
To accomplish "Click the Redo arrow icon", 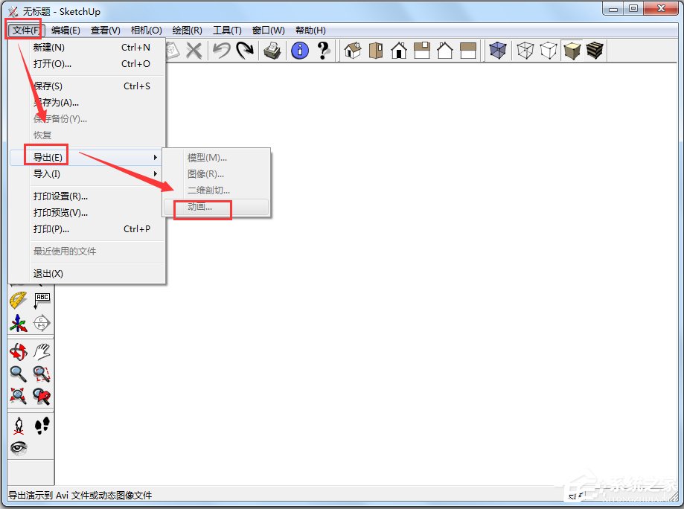I will click(x=245, y=51).
